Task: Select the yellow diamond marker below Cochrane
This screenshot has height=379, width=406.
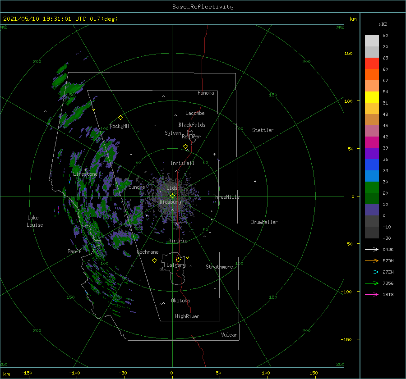Action: (154, 260)
